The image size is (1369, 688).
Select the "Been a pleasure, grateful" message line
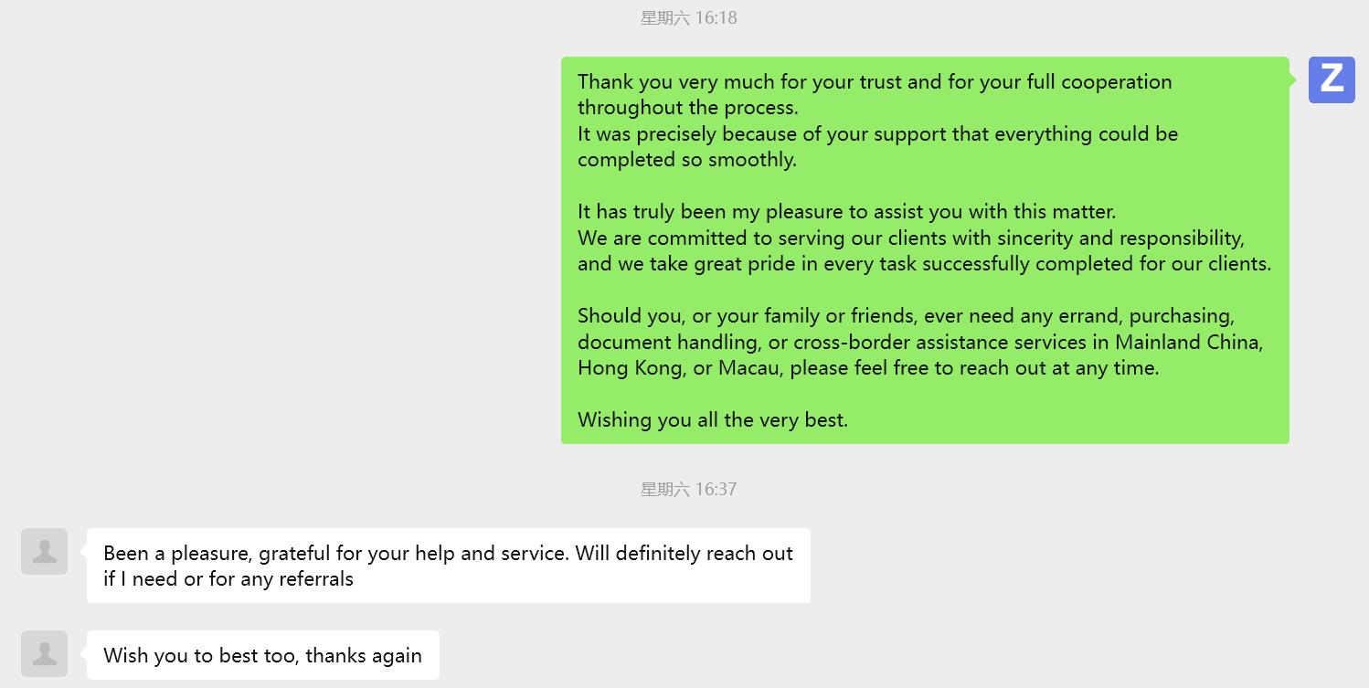[448, 553]
